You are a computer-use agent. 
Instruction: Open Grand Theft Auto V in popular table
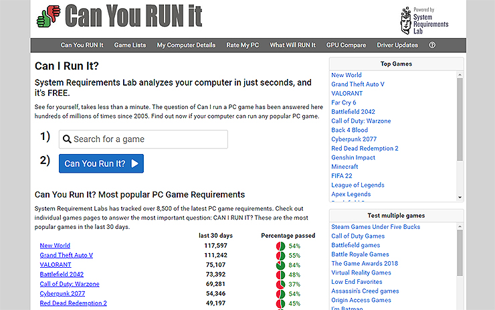tap(66, 255)
